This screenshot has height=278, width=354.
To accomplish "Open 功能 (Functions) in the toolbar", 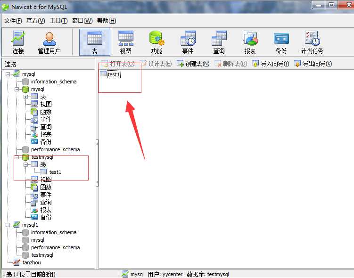I will pyautogui.click(x=156, y=42).
